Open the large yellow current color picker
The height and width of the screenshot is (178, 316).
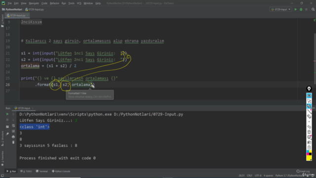309,158
